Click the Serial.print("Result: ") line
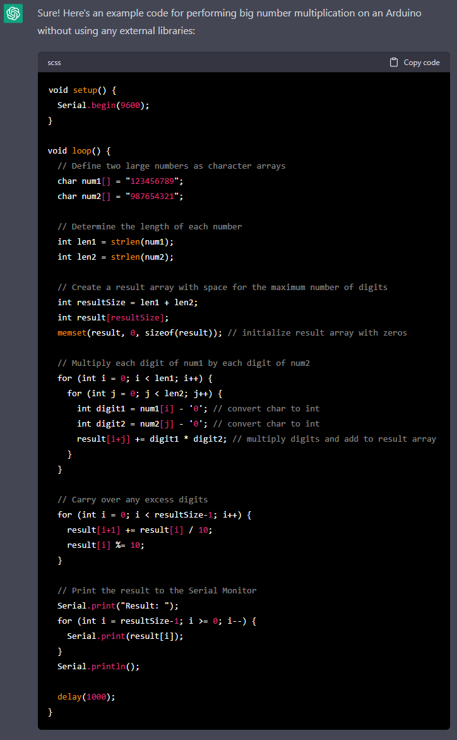The width and height of the screenshot is (457, 740). (x=118, y=605)
